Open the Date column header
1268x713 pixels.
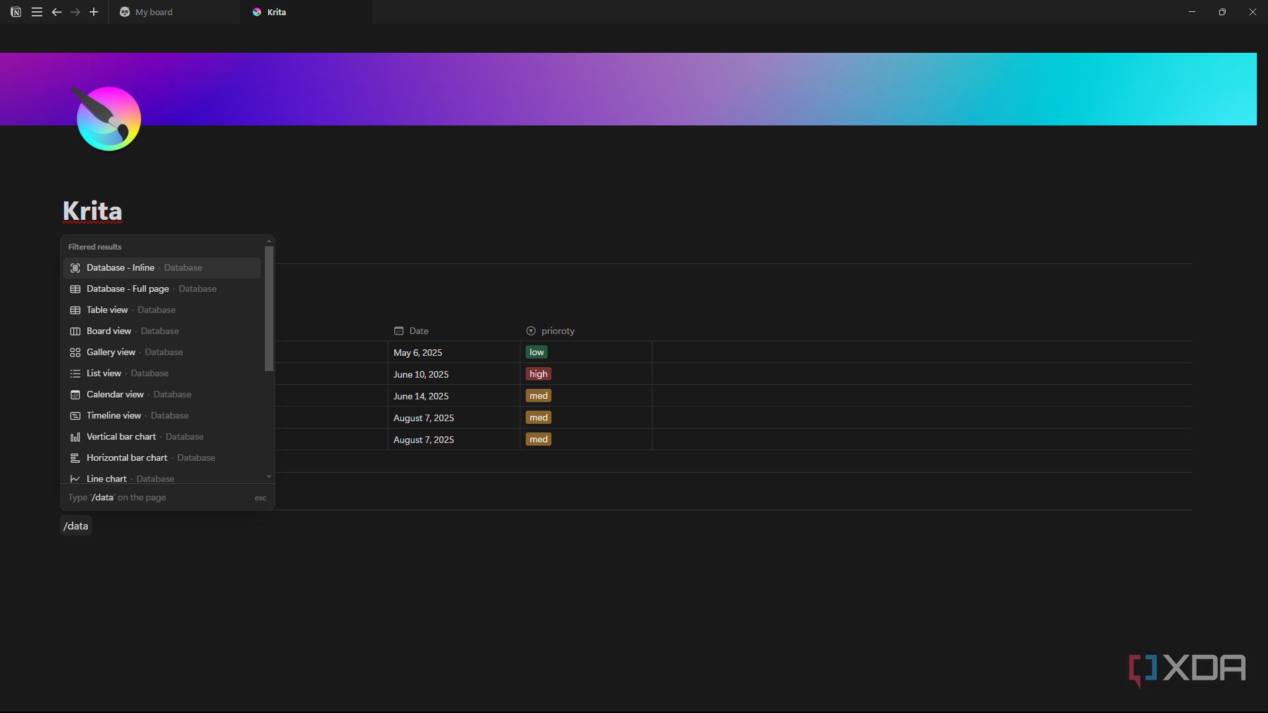(454, 331)
